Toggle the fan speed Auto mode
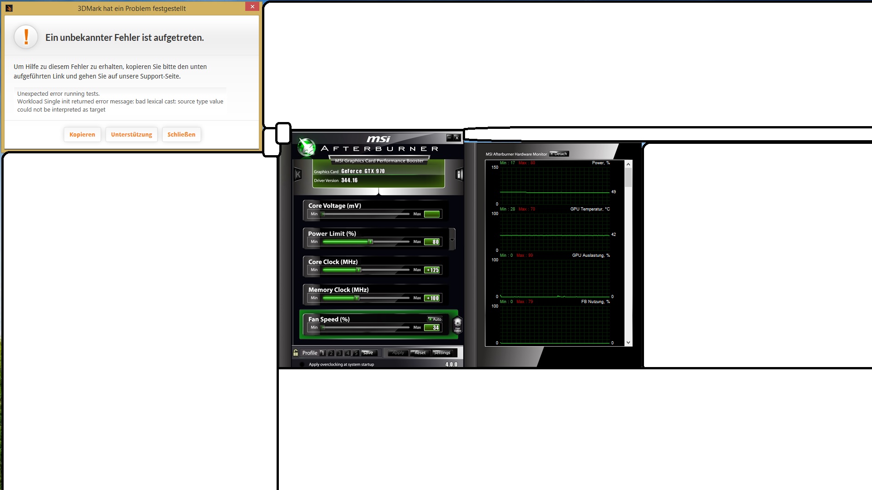 [x=435, y=319]
